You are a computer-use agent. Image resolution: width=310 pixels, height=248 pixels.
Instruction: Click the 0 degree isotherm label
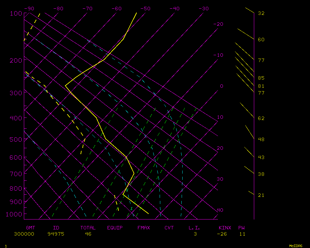pos(221,86)
